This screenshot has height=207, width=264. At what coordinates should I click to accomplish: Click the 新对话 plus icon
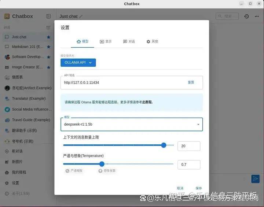tap(7, 151)
